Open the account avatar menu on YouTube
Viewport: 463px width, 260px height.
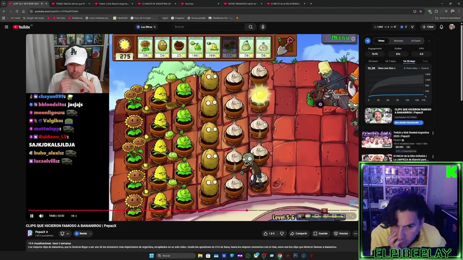452,27
